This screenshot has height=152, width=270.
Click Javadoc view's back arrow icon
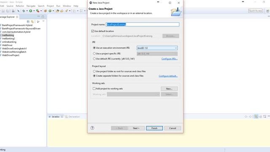[246, 117]
